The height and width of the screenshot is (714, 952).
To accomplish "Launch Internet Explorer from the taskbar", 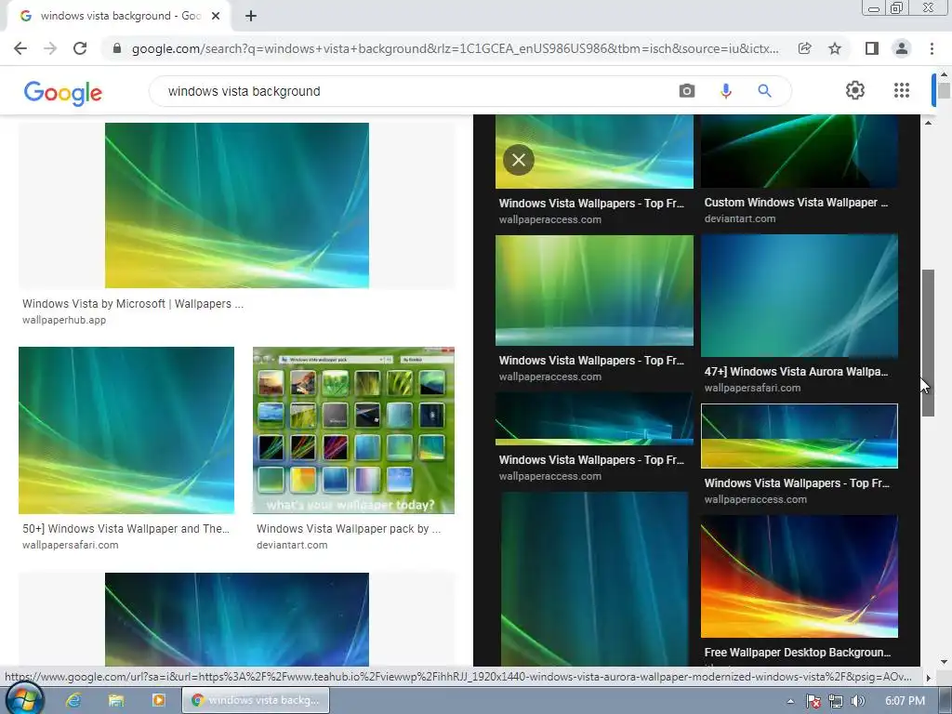I will 73,700.
